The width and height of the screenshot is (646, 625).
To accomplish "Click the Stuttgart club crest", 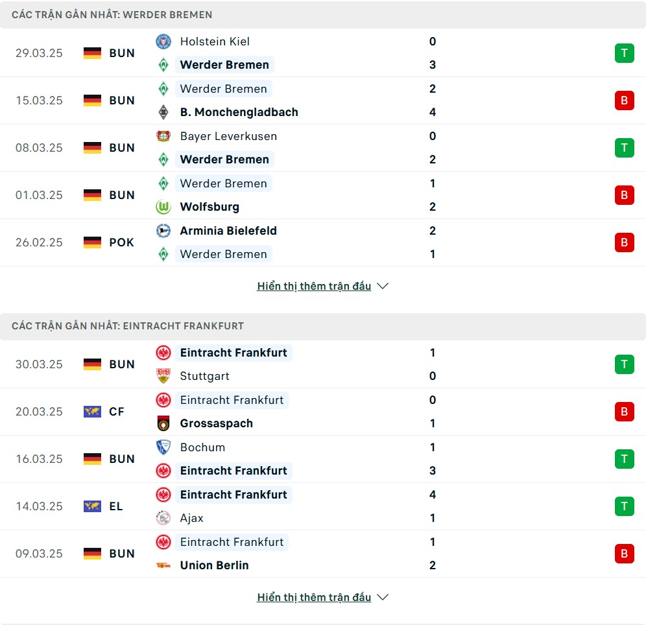I will 163,376.
